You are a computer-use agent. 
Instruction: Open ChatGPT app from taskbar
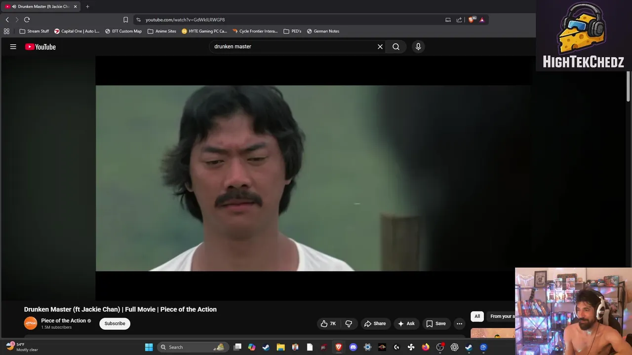pos(454,347)
